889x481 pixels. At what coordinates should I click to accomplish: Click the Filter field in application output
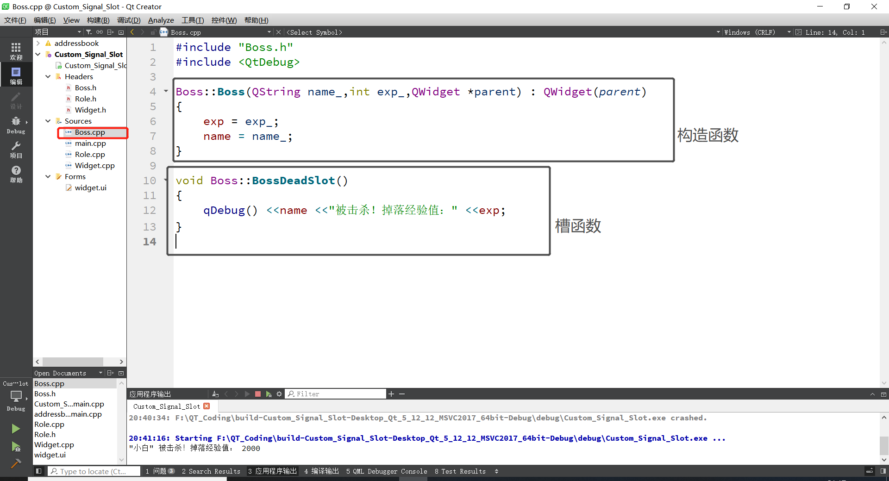(x=336, y=394)
